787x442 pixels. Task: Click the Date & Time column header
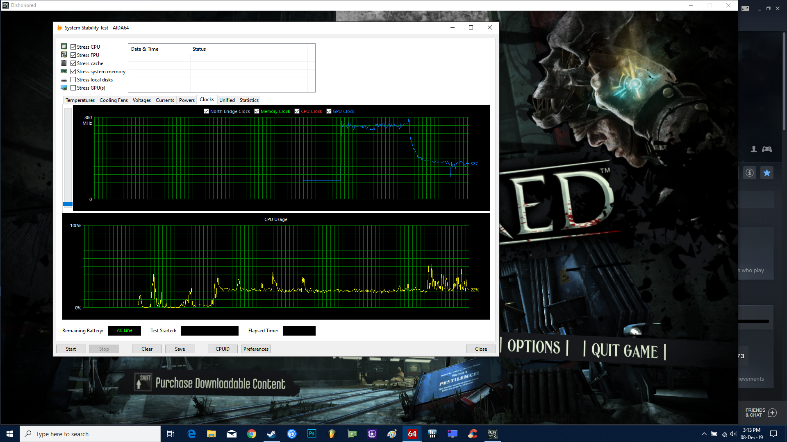(x=159, y=49)
